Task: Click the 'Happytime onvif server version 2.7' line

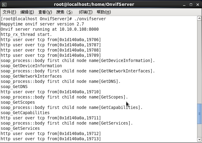Action: click(x=42, y=24)
